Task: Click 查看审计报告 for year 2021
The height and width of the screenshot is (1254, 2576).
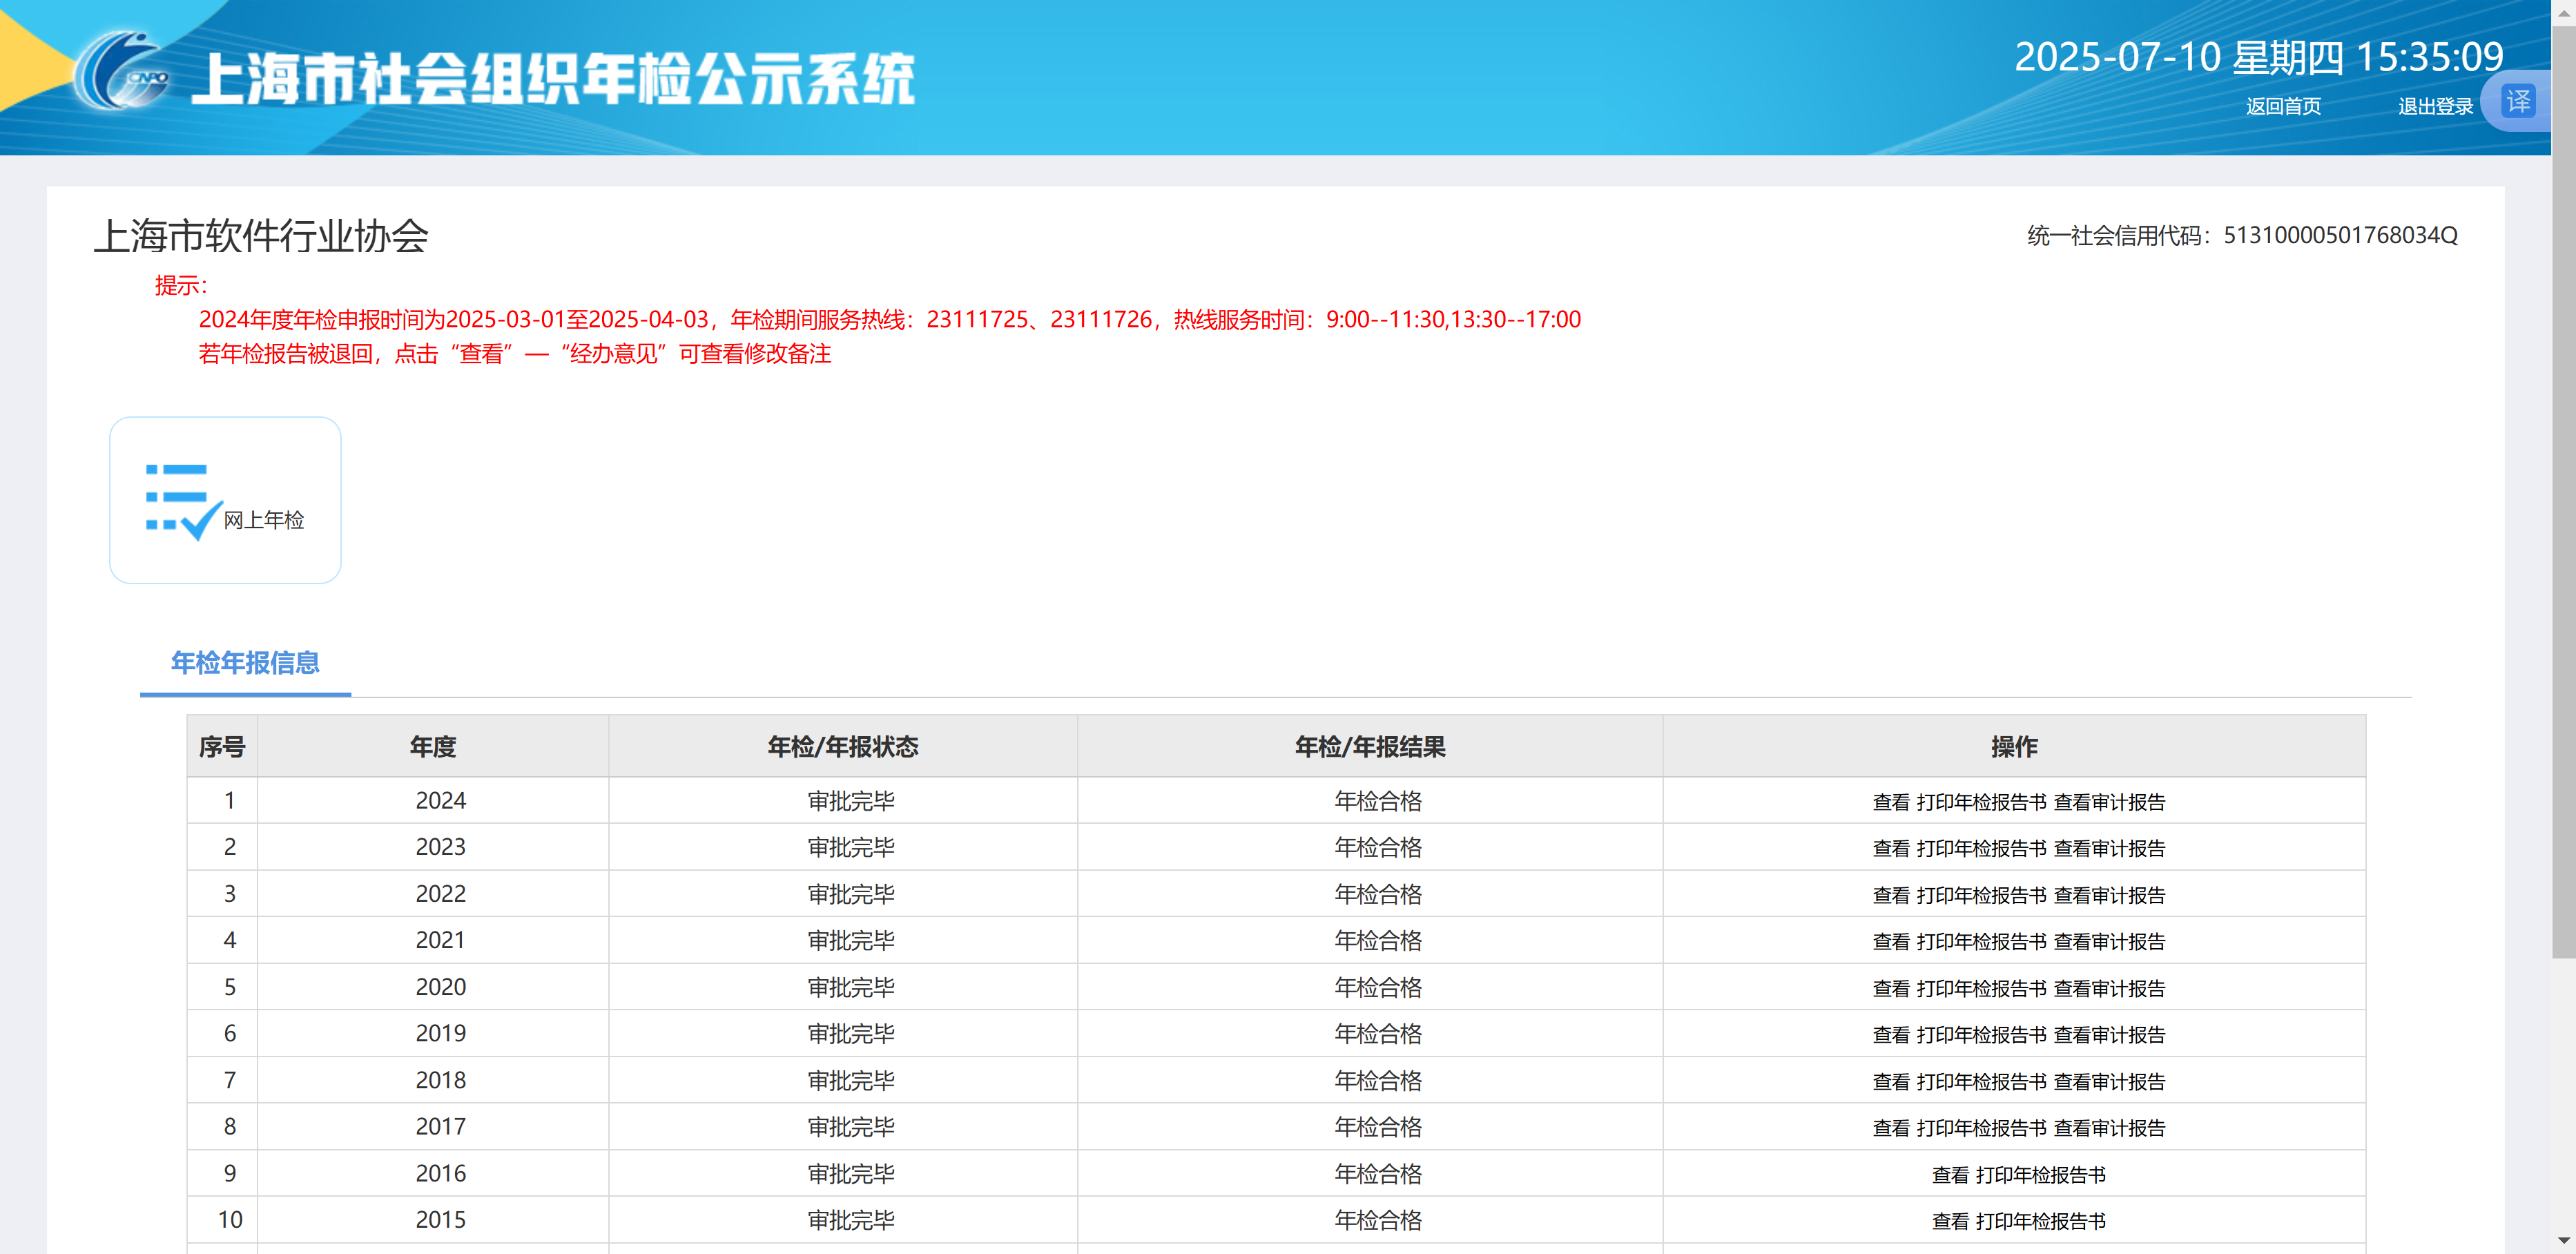Action: point(2109,941)
